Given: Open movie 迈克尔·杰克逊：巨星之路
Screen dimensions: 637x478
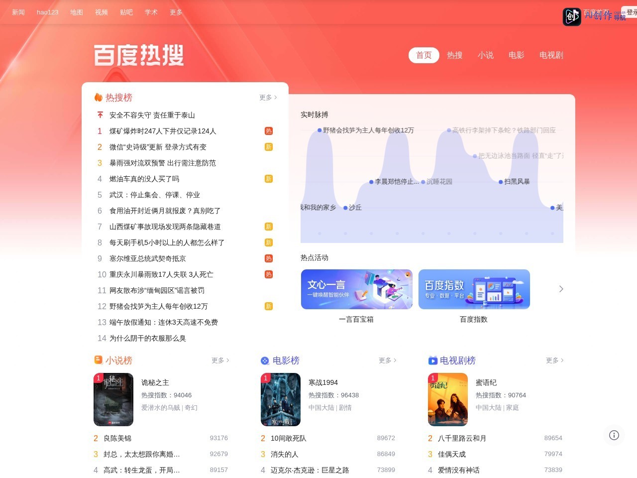Looking at the screenshot, I should pos(310,470).
